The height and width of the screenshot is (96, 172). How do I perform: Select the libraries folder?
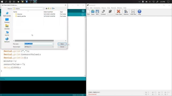[x=20, y=14]
